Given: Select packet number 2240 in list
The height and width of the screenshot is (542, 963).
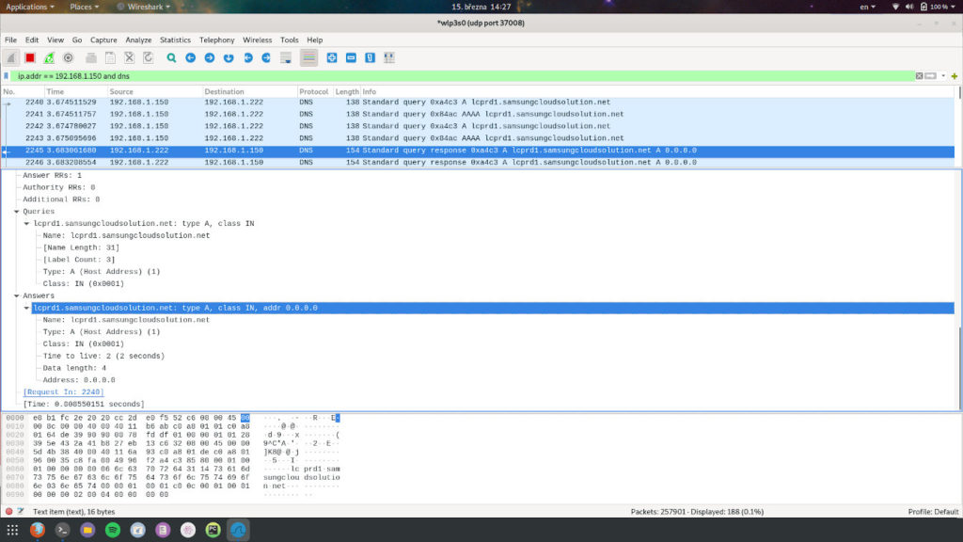Looking at the screenshot, I should click(x=478, y=102).
